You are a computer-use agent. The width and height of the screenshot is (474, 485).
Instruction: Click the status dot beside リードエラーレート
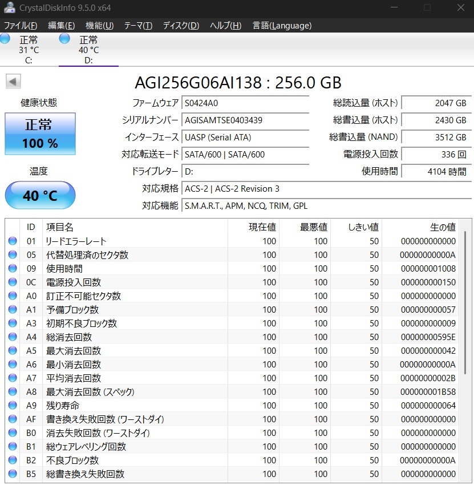(13, 241)
